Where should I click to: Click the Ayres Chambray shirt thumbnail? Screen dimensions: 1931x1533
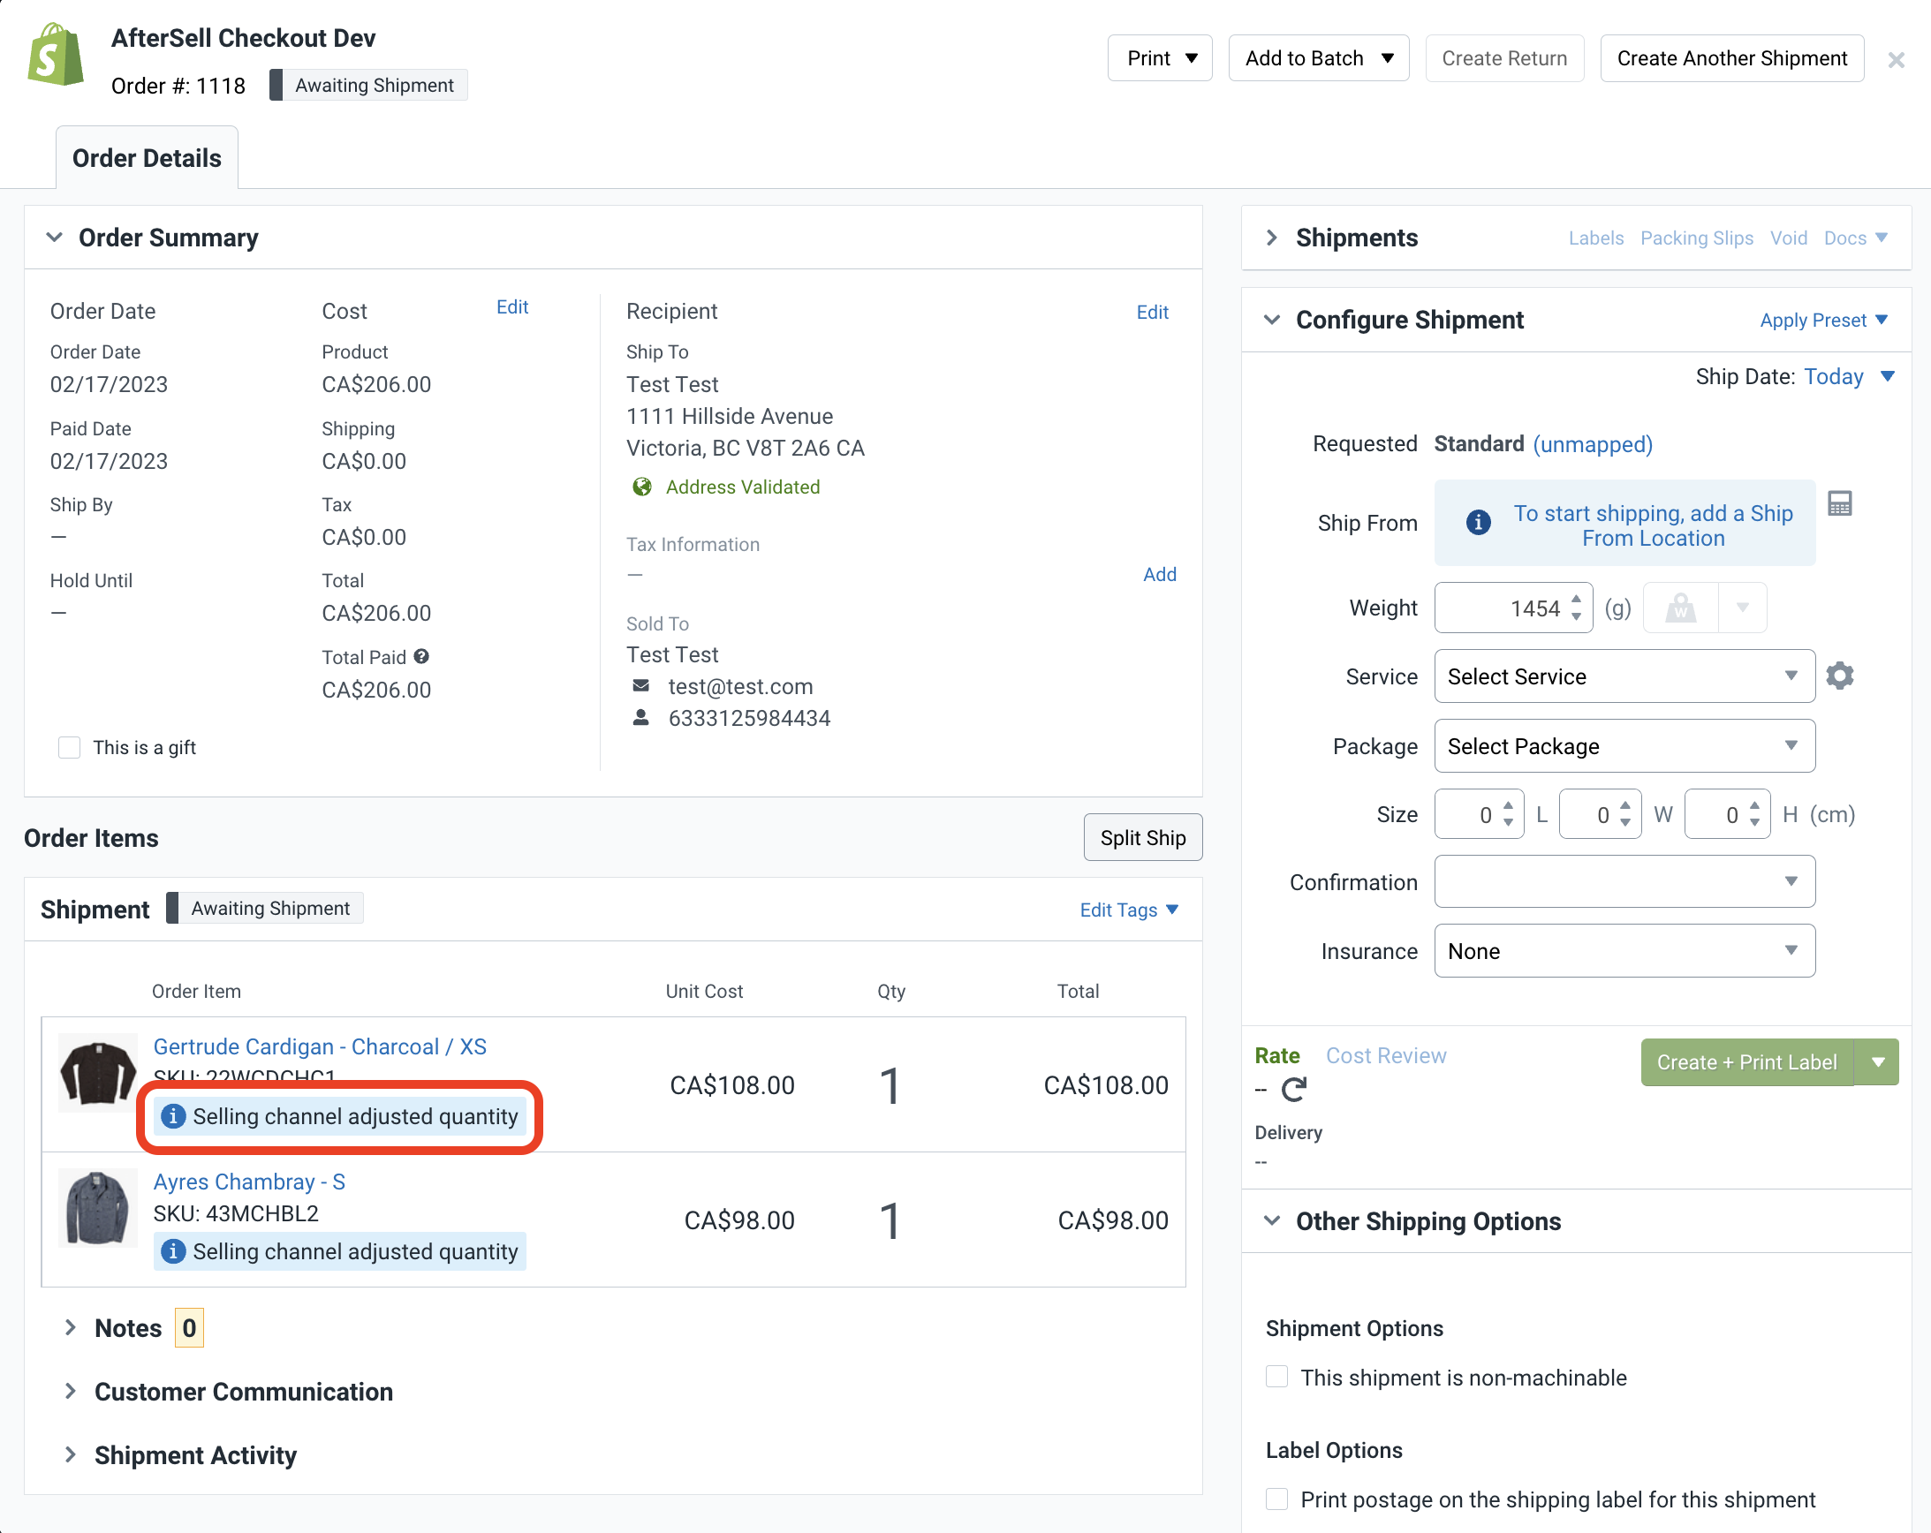(98, 1208)
